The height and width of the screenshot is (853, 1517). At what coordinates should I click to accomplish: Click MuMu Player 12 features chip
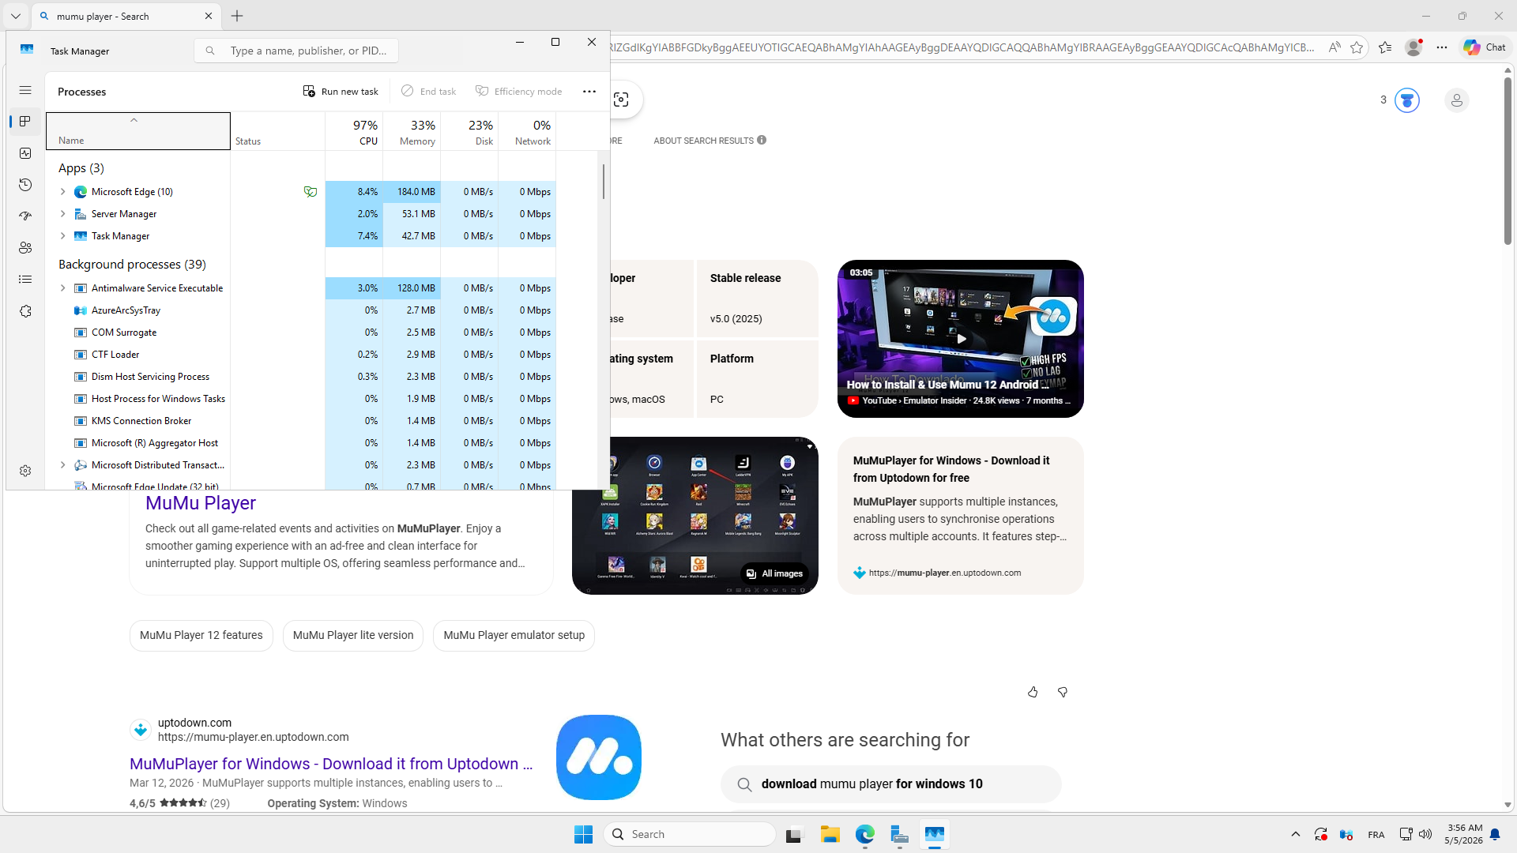(x=201, y=636)
